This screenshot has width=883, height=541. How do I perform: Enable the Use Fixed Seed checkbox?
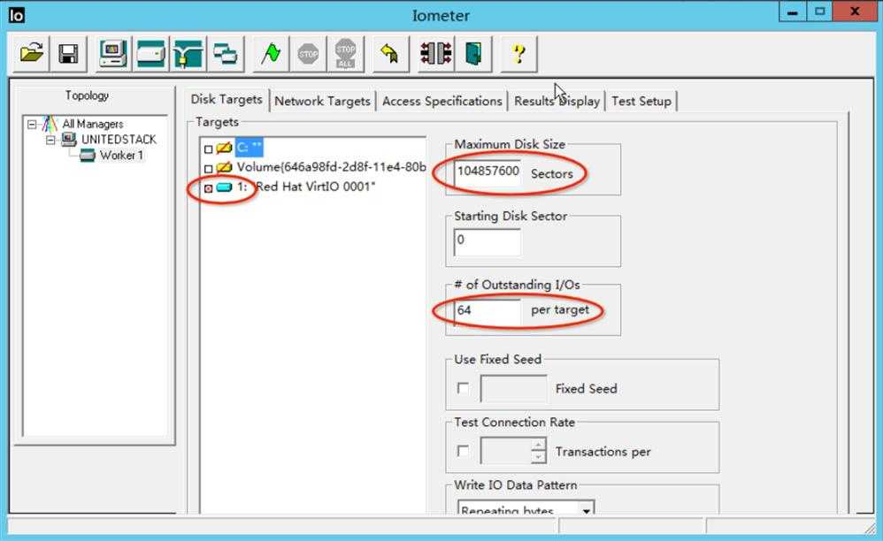pyautogui.click(x=463, y=388)
